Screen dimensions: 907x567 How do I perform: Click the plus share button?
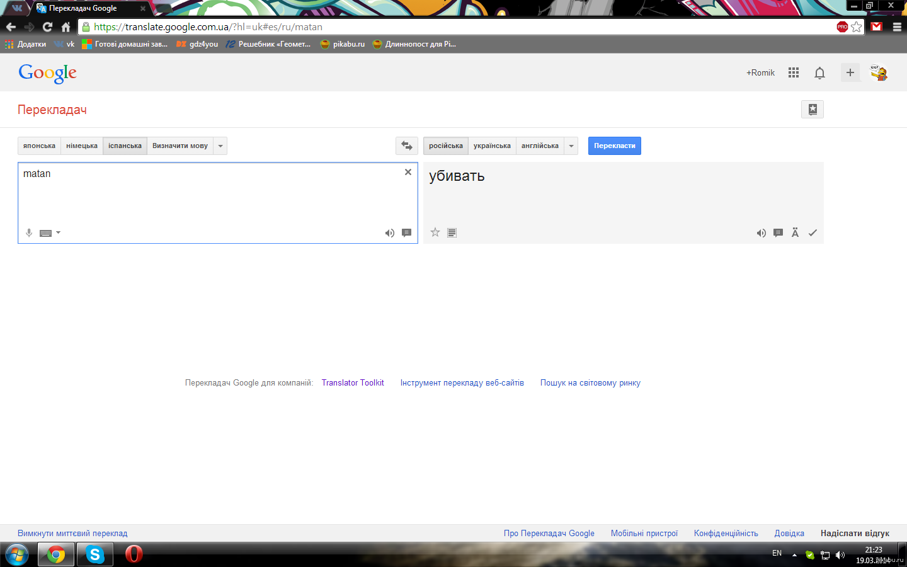click(850, 72)
